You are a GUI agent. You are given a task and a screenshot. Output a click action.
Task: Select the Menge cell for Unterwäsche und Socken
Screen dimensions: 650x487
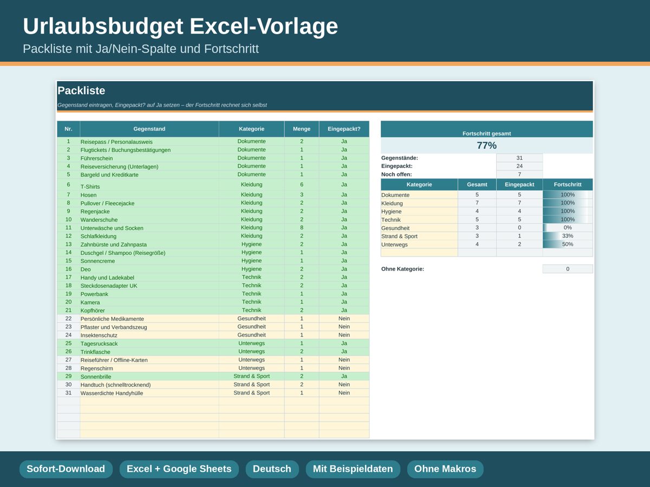point(302,228)
